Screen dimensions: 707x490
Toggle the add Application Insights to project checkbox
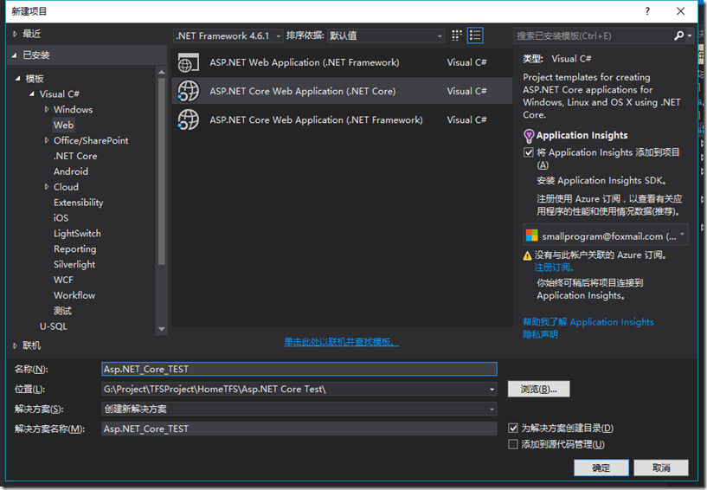click(x=529, y=152)
